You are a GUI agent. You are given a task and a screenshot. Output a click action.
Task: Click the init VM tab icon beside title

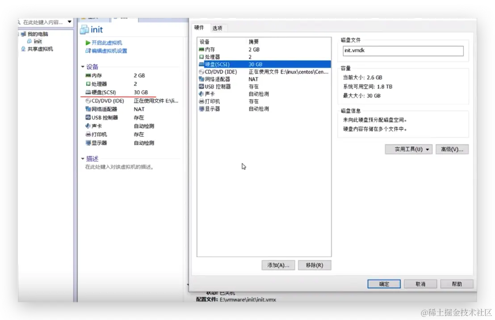84,29
